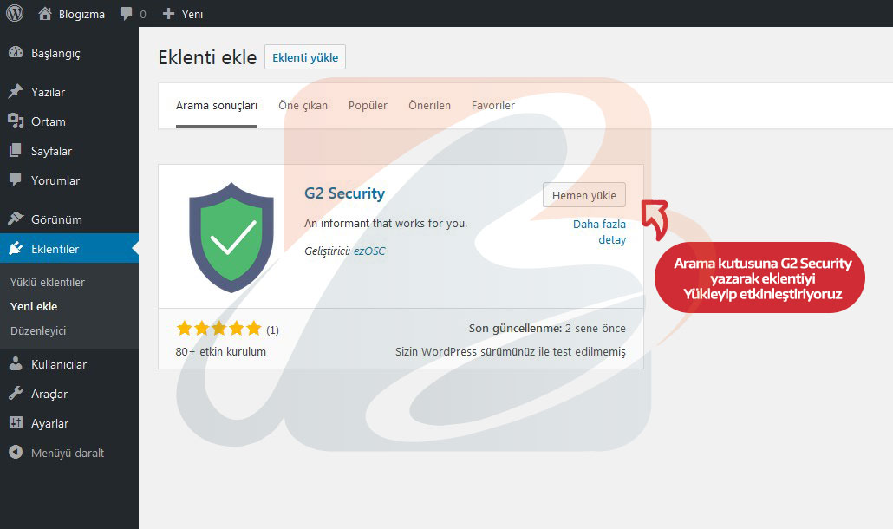
Task: Click the Eklentiler plug icon
Action: click(x=16, y=248)
